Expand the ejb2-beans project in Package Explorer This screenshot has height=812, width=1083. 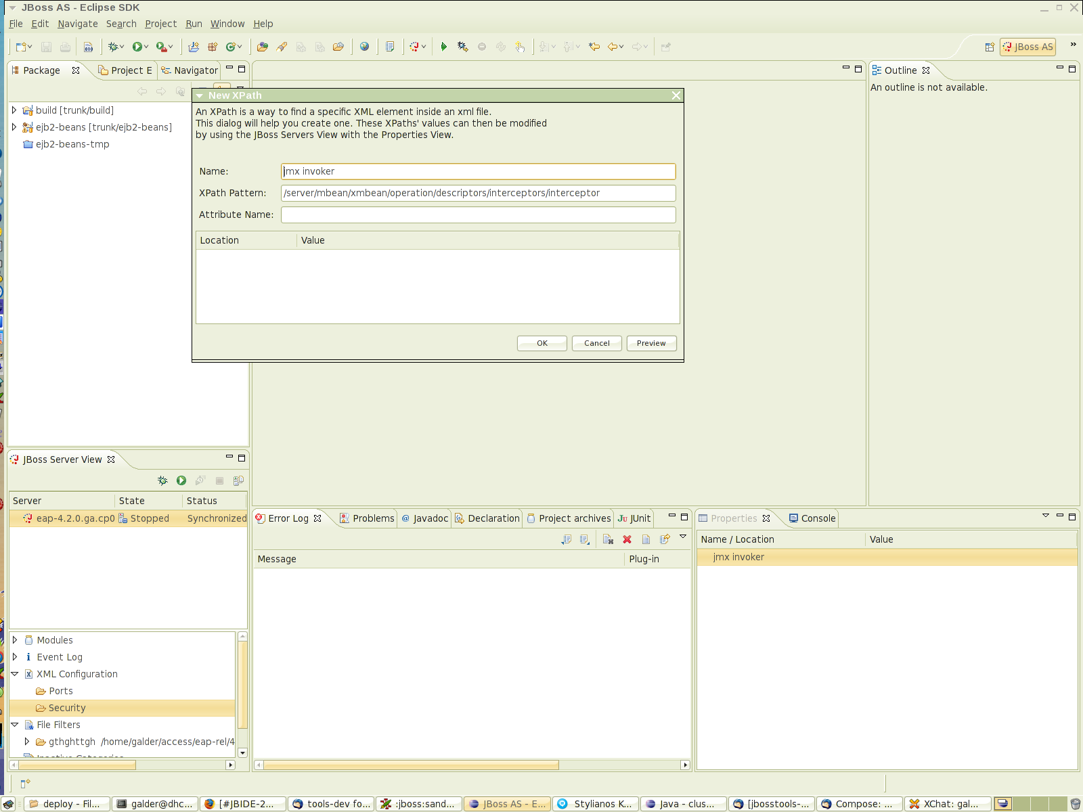pyautogui.click(x=14, y=127)
